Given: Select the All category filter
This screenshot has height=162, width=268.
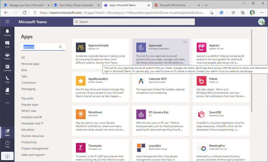Looking at the screenshot, I should [23, 58].
